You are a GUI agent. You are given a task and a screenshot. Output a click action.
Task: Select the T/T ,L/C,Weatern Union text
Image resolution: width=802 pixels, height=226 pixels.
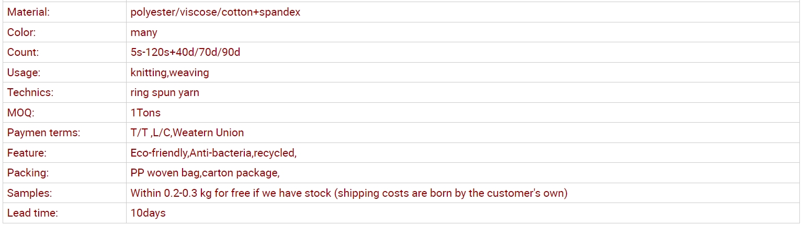[187, 133]
